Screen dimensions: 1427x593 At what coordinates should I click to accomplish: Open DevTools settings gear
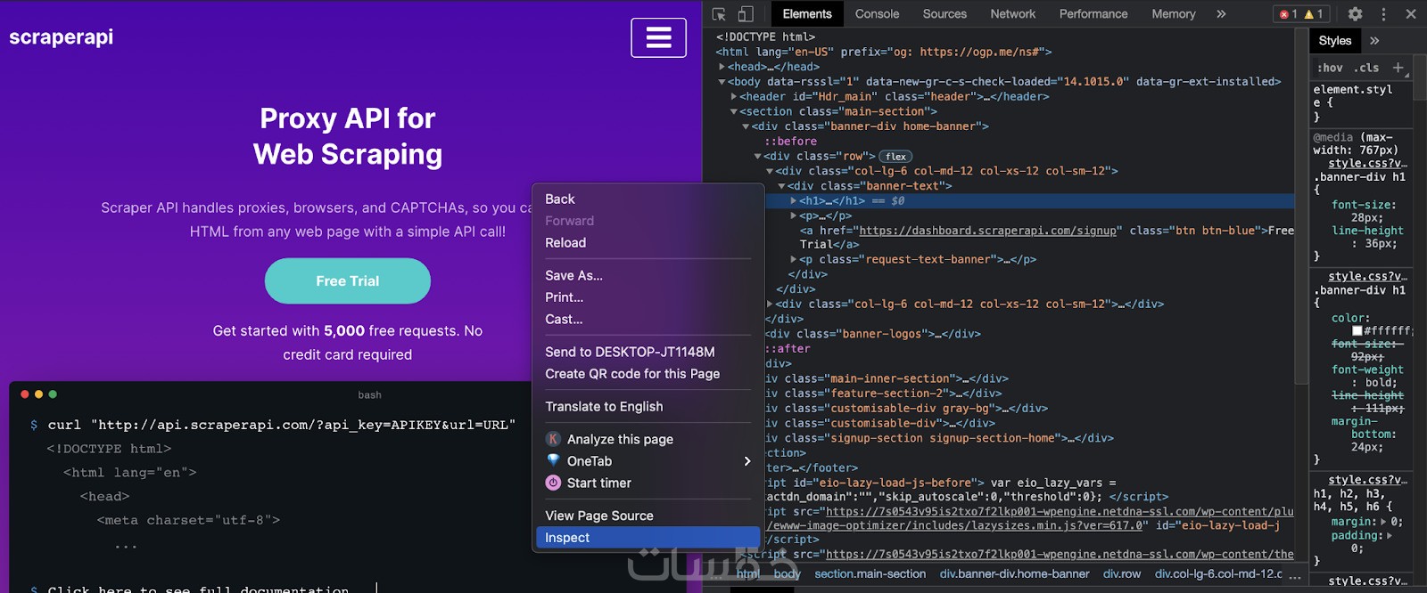1355,14
